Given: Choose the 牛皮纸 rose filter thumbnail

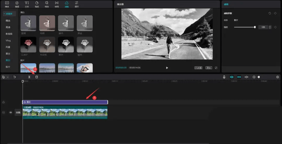Looking at the screenshot, I should (47, 45).
